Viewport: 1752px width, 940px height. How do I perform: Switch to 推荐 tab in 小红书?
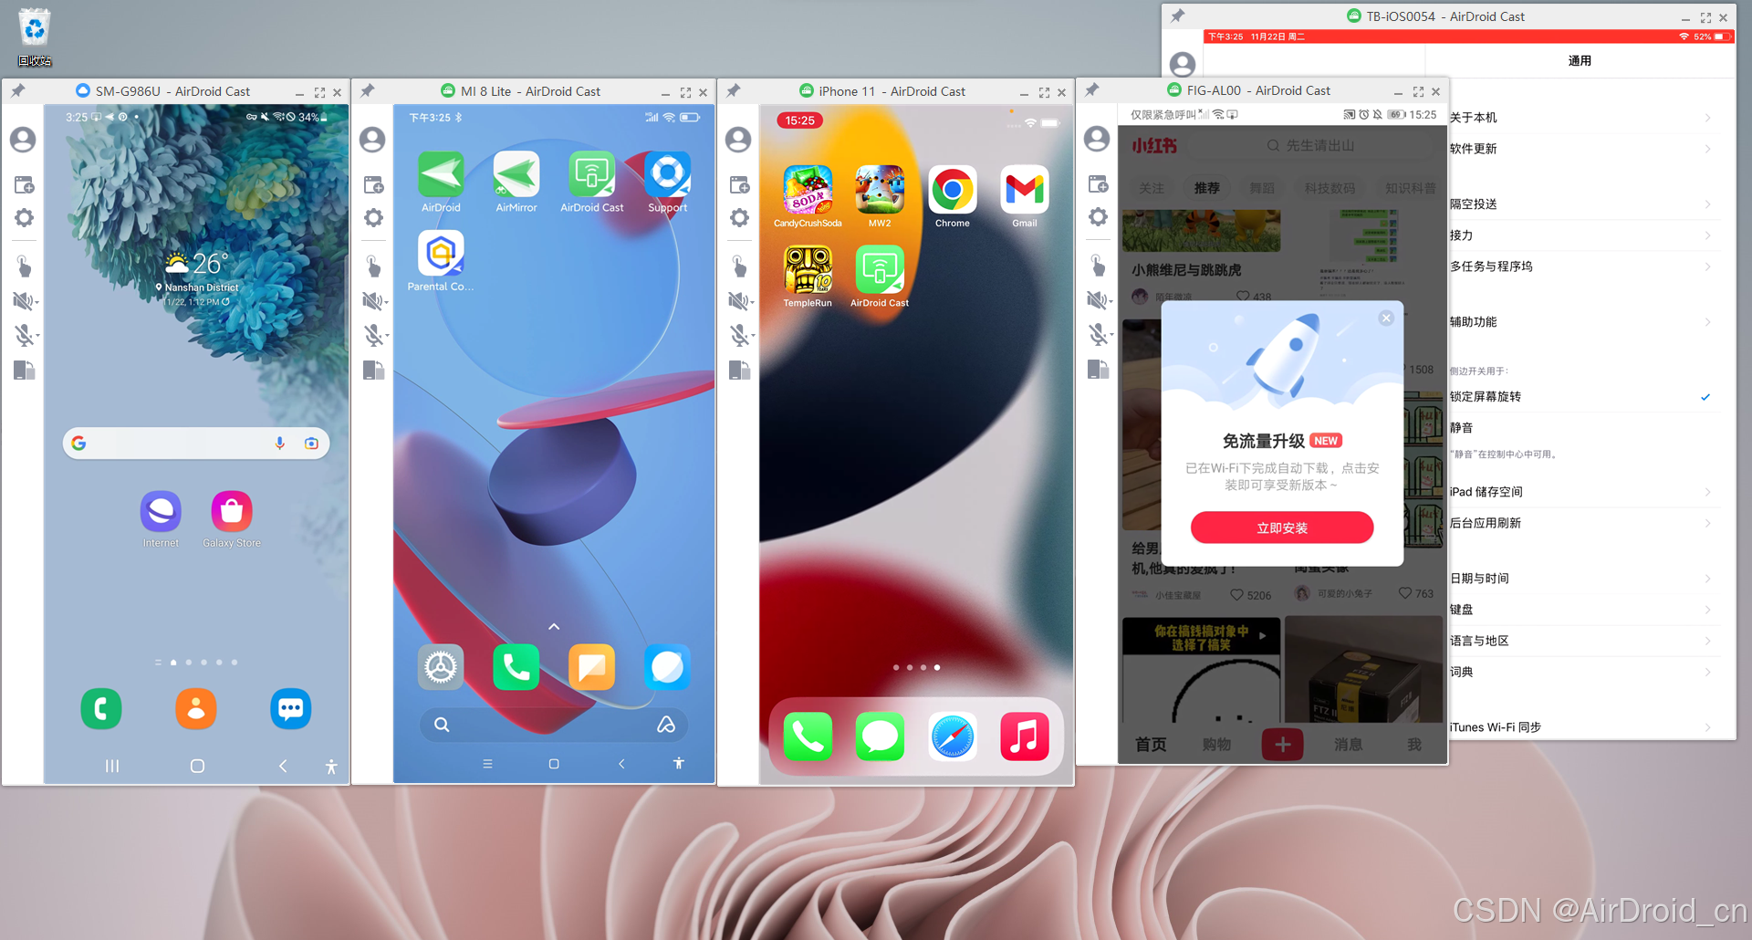(1206, 188)
